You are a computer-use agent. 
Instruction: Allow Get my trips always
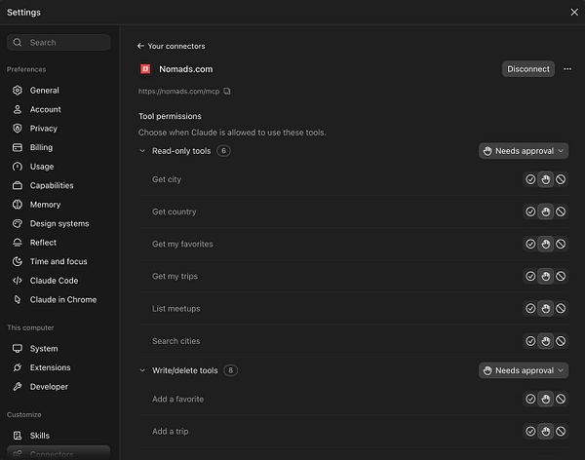530,276
